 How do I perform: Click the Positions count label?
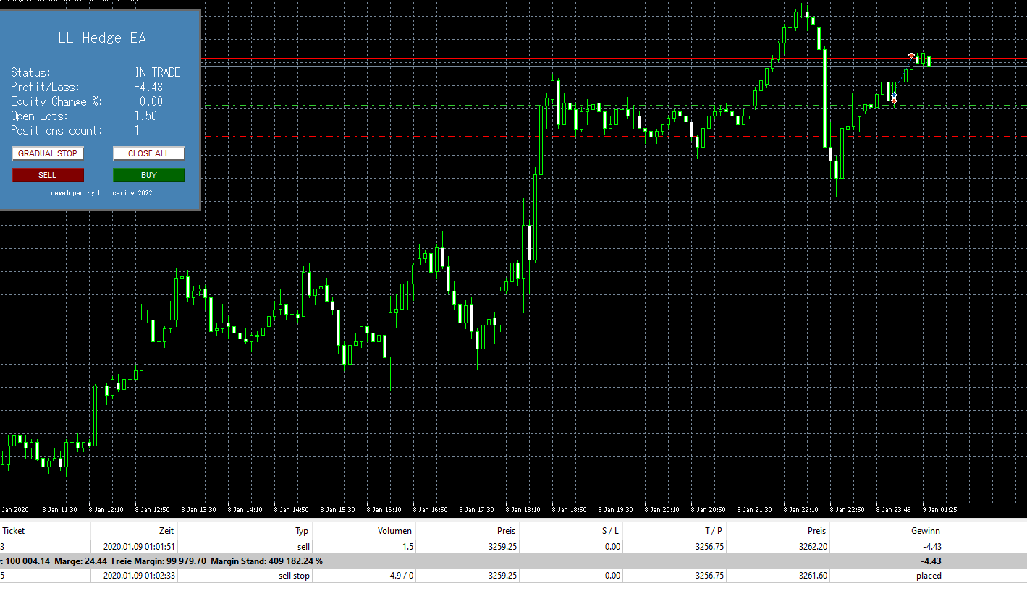click(56, 130)
